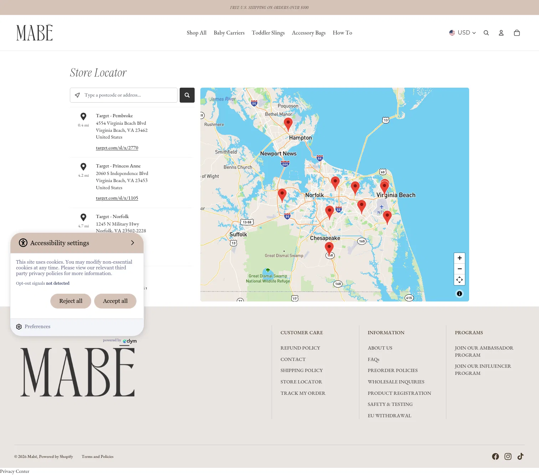Focus the postcode or address input
The image size is (539, 475).
coord(124,95)
